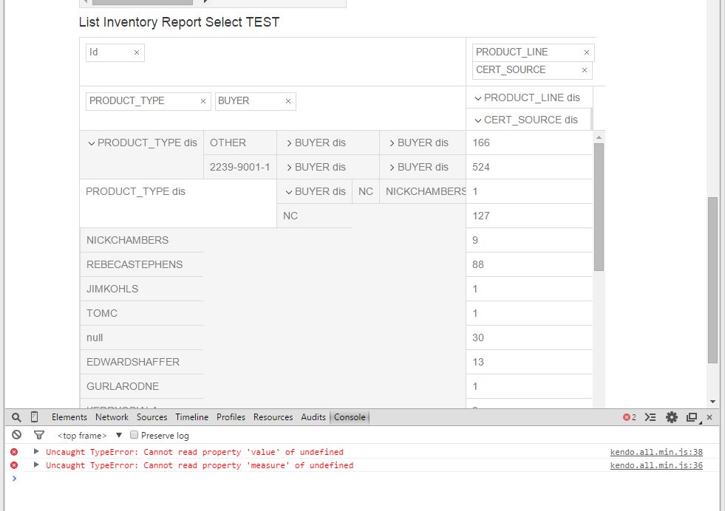Switch to the Network tab

point(112,417)
